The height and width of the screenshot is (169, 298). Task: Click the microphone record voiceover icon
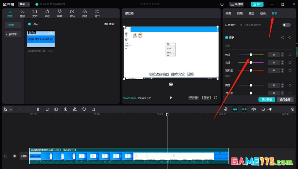[226, 109]
